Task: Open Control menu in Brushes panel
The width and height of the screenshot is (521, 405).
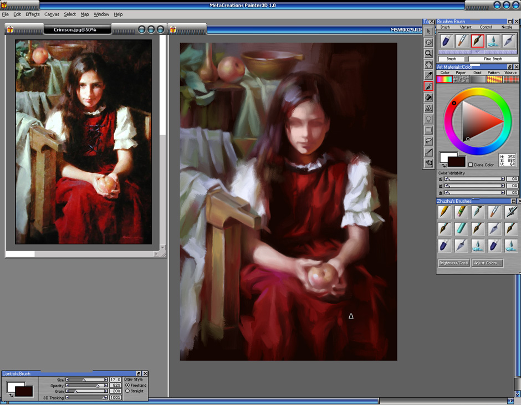Action: pos(486,27)
